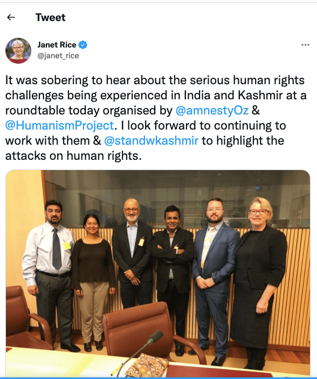This screenshot has width=317, height=379.
Task: Follow the @amnestyOz mention link
Action: [212, 111]
